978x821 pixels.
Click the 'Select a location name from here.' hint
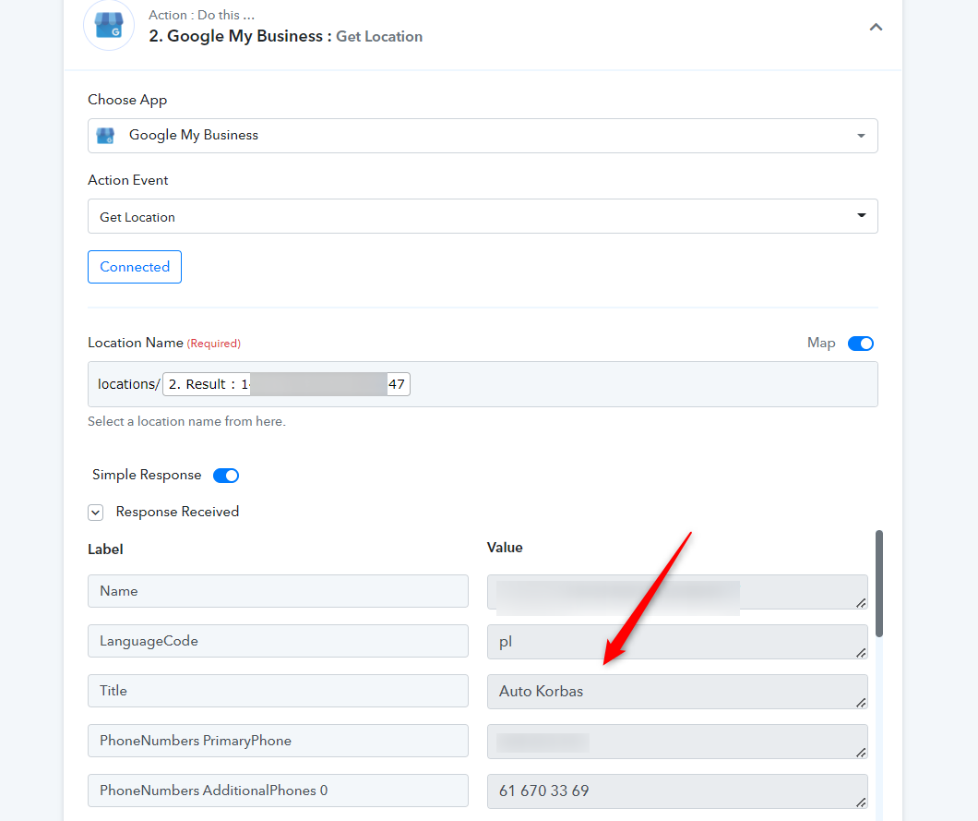point(186,421)
